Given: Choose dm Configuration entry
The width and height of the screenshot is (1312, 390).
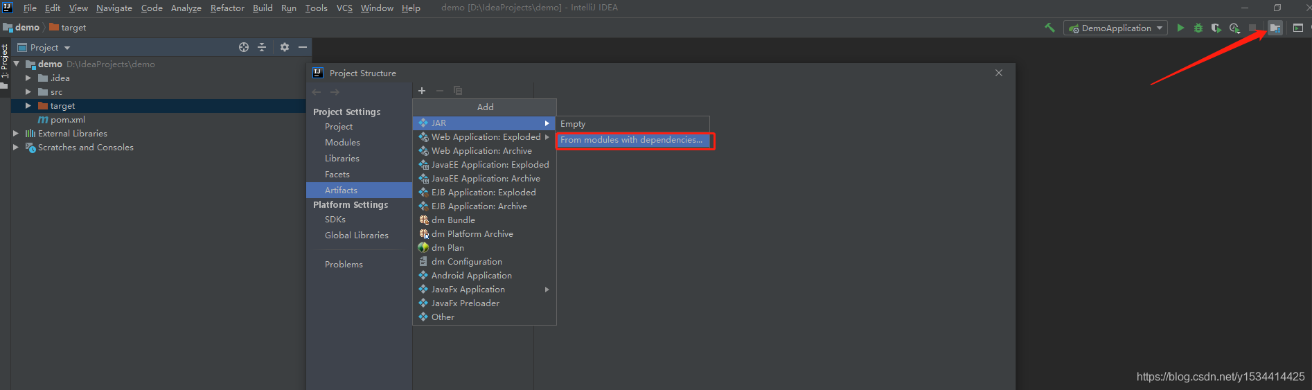Looking at the screenshot, I should [x=484, y=262].
